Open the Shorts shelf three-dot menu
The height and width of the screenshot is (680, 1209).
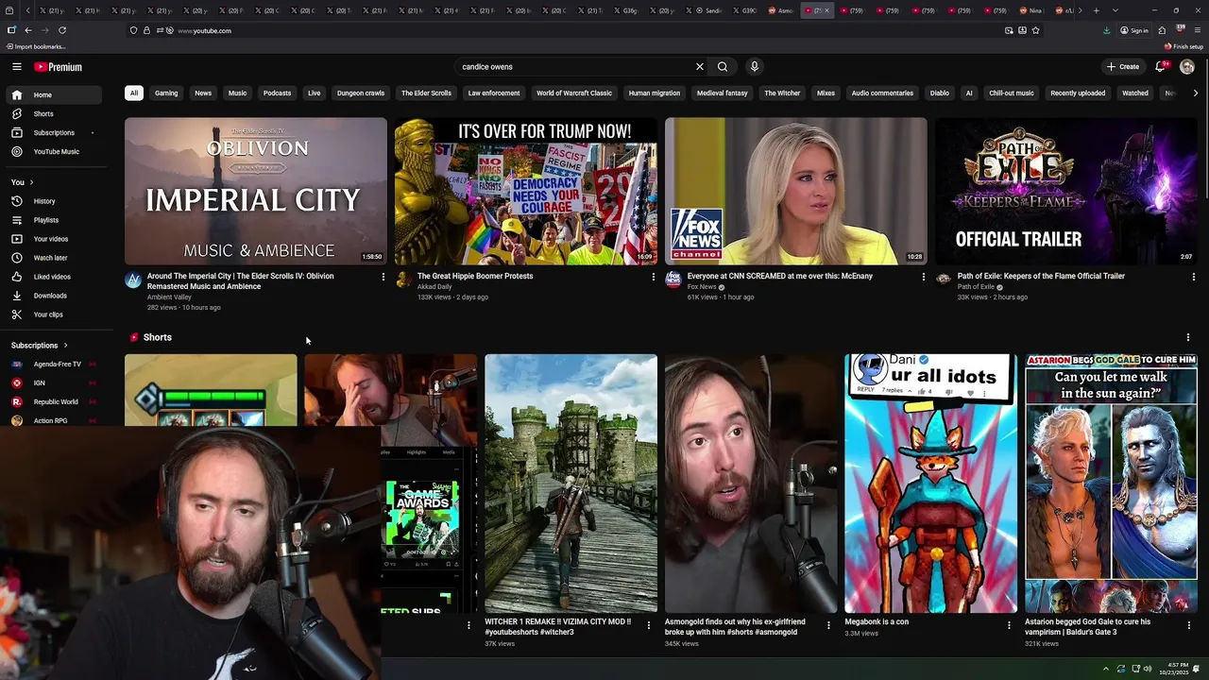1187,337
